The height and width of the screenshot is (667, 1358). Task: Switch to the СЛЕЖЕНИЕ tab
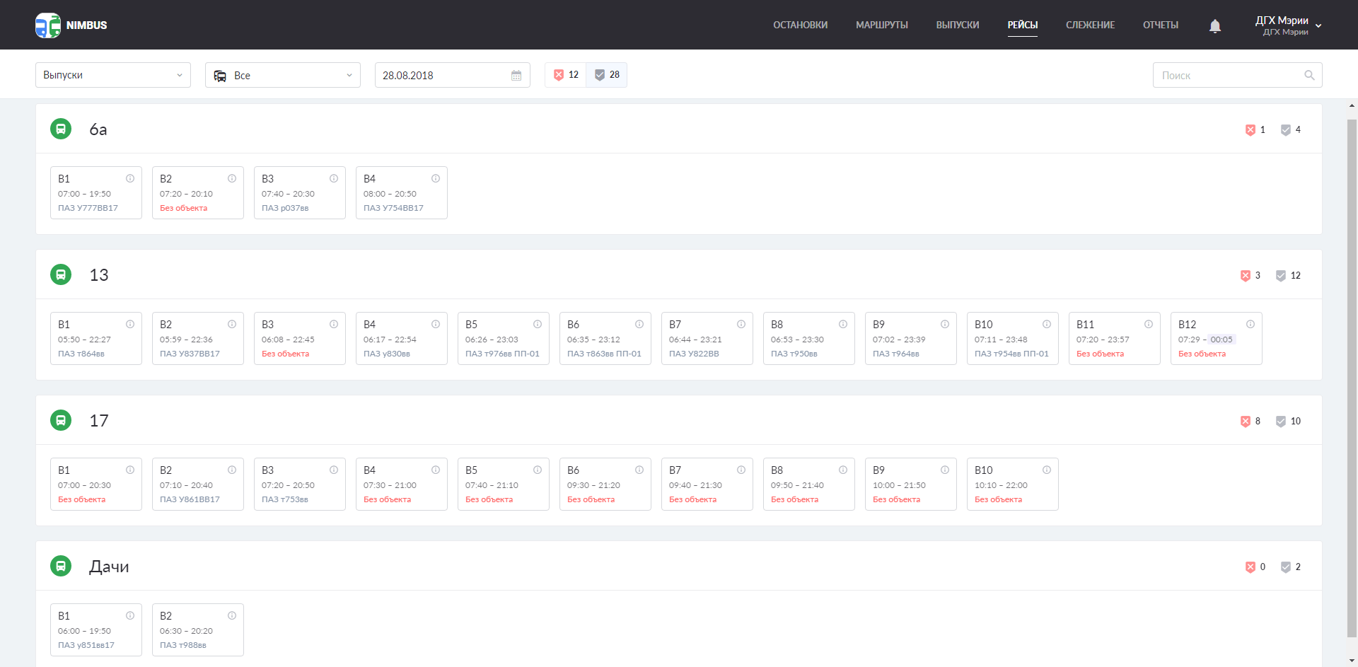(x=1090, y=25)
